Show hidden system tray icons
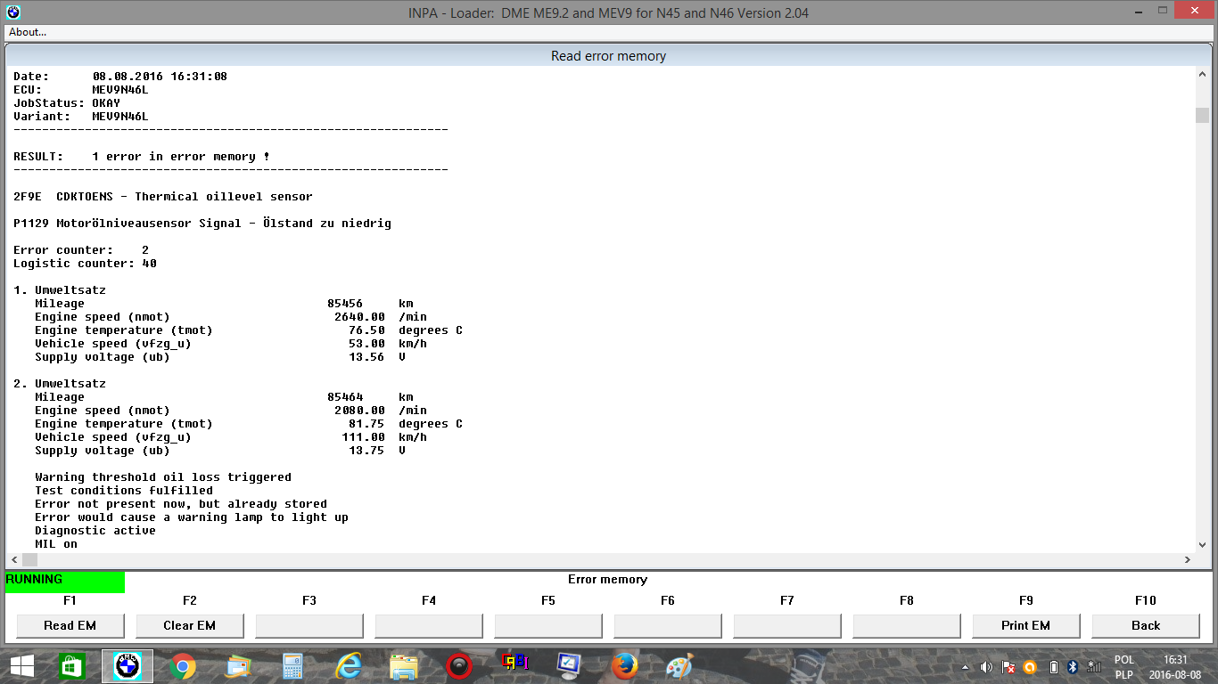 tap(965, 667)
